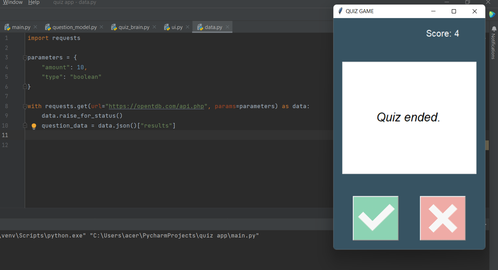Click the 'parameters = {' code line
Screen dimensions: 498x270
pyautogui.click(x=52, y=57)
